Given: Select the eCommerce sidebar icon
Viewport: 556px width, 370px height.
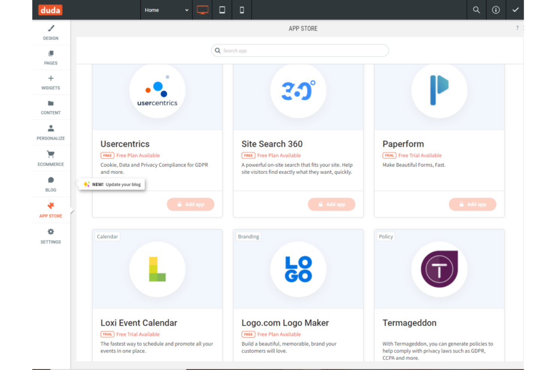Looking at the screenshot, I should click(x=50, y=158).
